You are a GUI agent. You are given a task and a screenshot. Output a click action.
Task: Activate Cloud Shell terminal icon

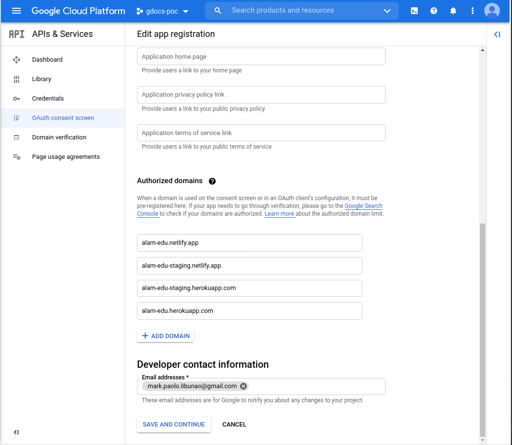[414, 11]
